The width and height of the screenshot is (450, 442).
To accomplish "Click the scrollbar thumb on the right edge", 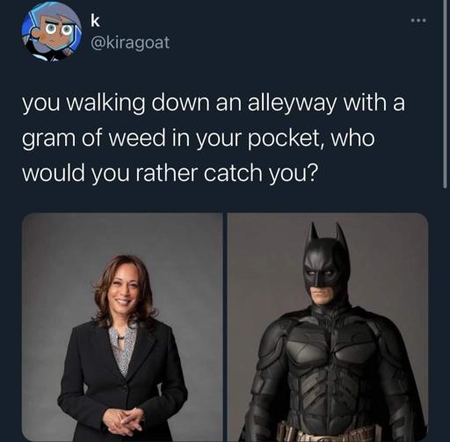I will 445,94.
